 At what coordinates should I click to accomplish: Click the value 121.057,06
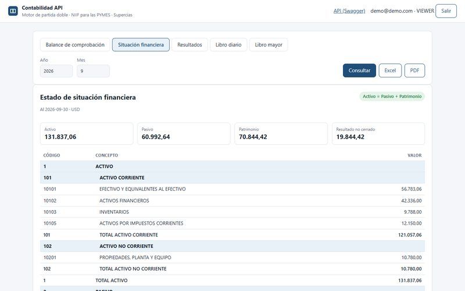pos(410,235)
